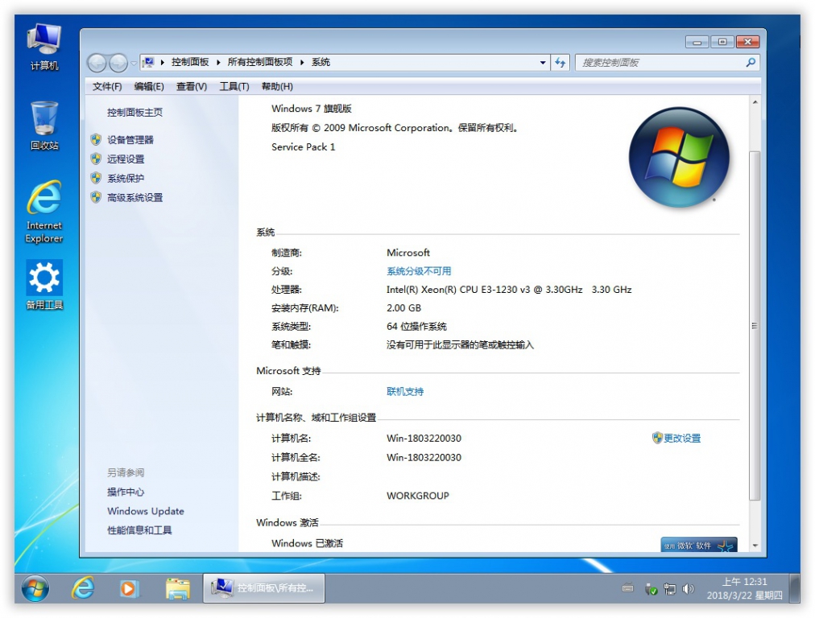Maximize the System control panel window
This screenshot has height=618, width=815.
(x=722, y=42)
